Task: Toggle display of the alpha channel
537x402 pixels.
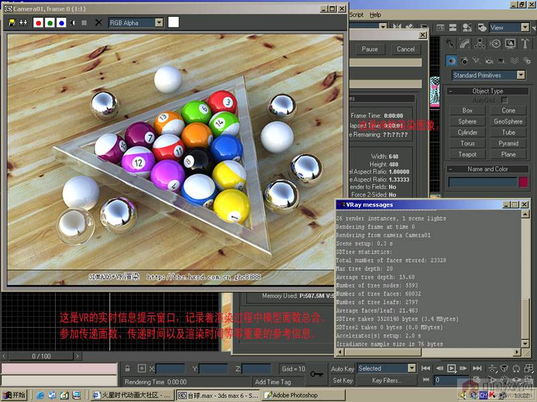Action: point(72,23)
